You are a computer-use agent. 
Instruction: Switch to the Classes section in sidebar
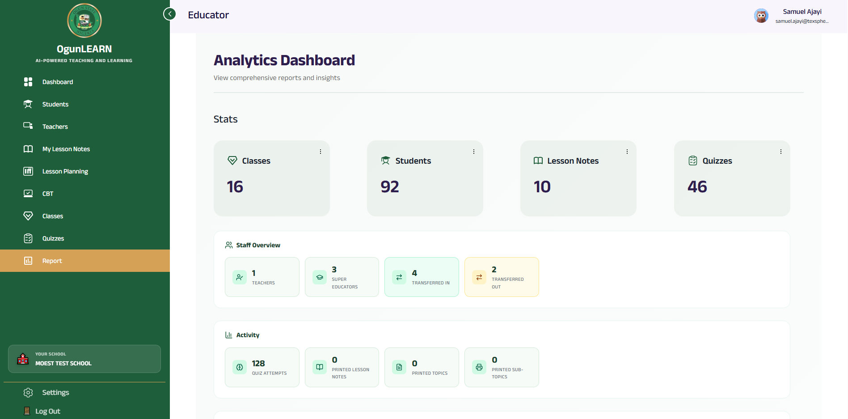(x=28, y=216)
